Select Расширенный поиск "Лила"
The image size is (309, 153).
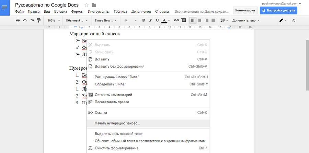(x=148, y=77)
